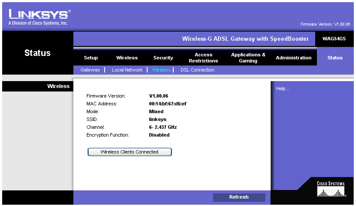The width and height of the screenshot is (356, 206).
Task: Click the Encryption Function: label
Action: click(108, 135)
